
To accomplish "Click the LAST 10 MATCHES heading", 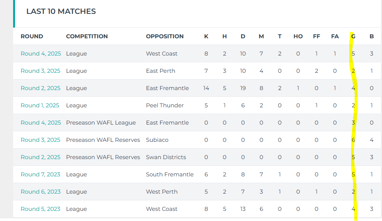I will click(x=61, y=12).
